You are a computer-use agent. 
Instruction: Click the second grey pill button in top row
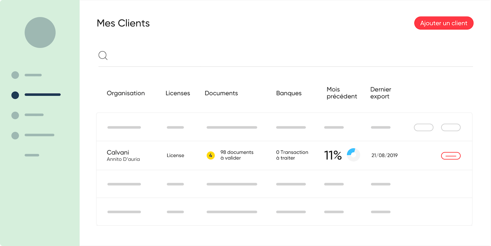pos(451,127)
